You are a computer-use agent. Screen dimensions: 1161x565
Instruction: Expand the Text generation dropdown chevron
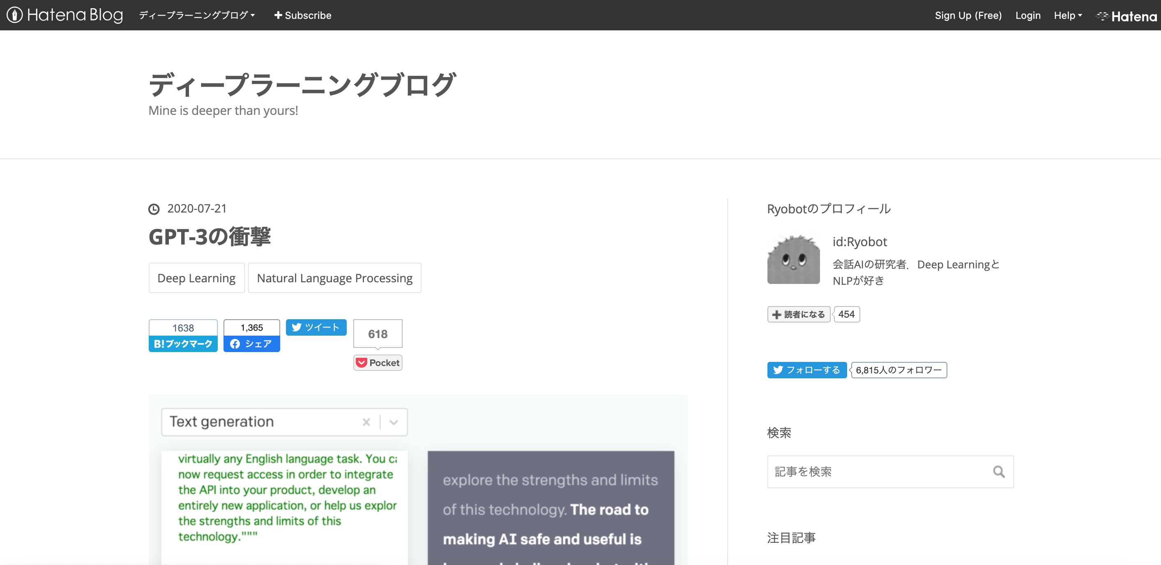click(x=394, y=422)
